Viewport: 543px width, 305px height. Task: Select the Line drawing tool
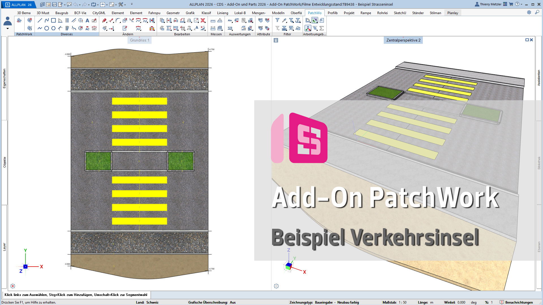40,20
